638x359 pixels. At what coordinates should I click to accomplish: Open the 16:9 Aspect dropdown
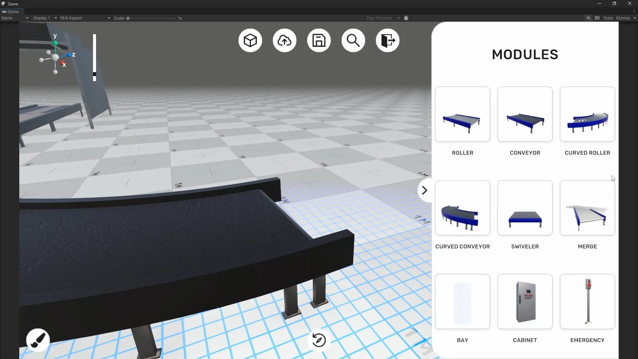(x=84, y=18)
